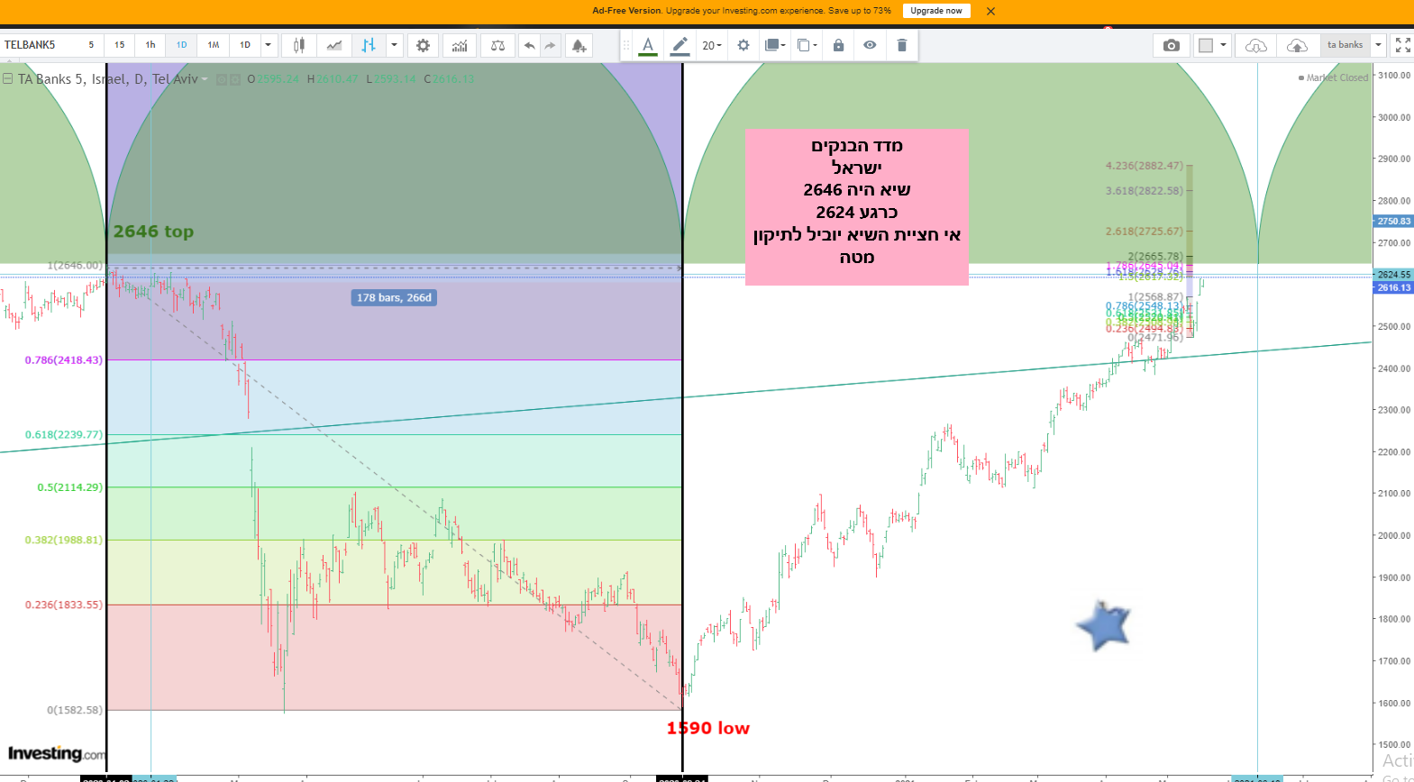The width and height of the screenshot is (1414, 782).
Task: Select the 1M timeframe
Action: coord(214,45)
